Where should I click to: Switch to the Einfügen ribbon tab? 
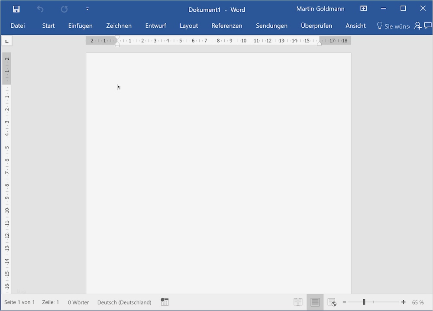click(x=80, y=26)
